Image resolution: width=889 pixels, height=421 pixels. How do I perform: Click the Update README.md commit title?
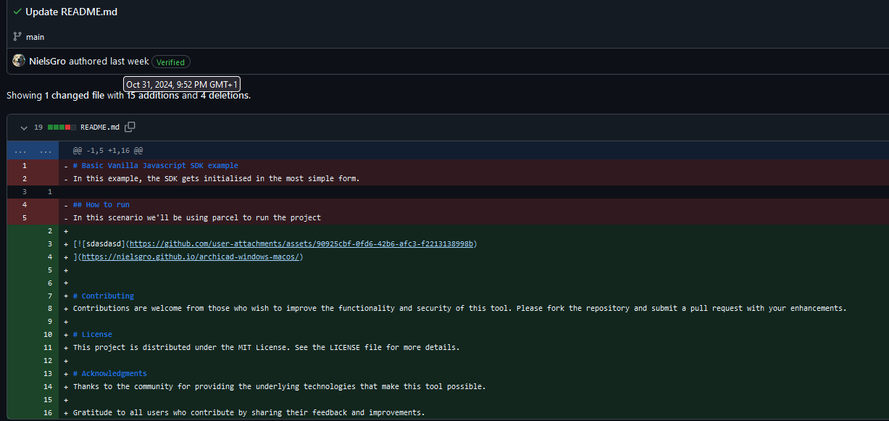(x=70, y=12)
